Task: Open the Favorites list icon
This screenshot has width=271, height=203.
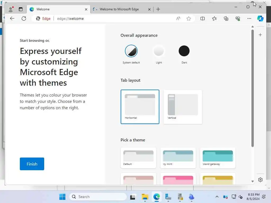Action: point(214,19)
